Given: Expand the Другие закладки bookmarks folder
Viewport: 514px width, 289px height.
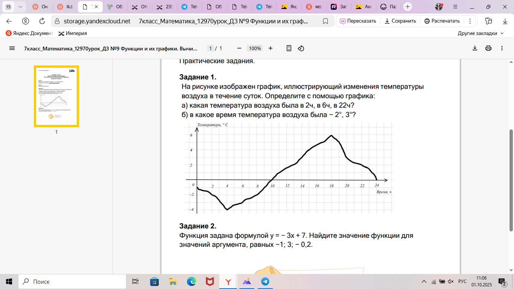Looking at the screenshot, I should [x=481, y=33].
